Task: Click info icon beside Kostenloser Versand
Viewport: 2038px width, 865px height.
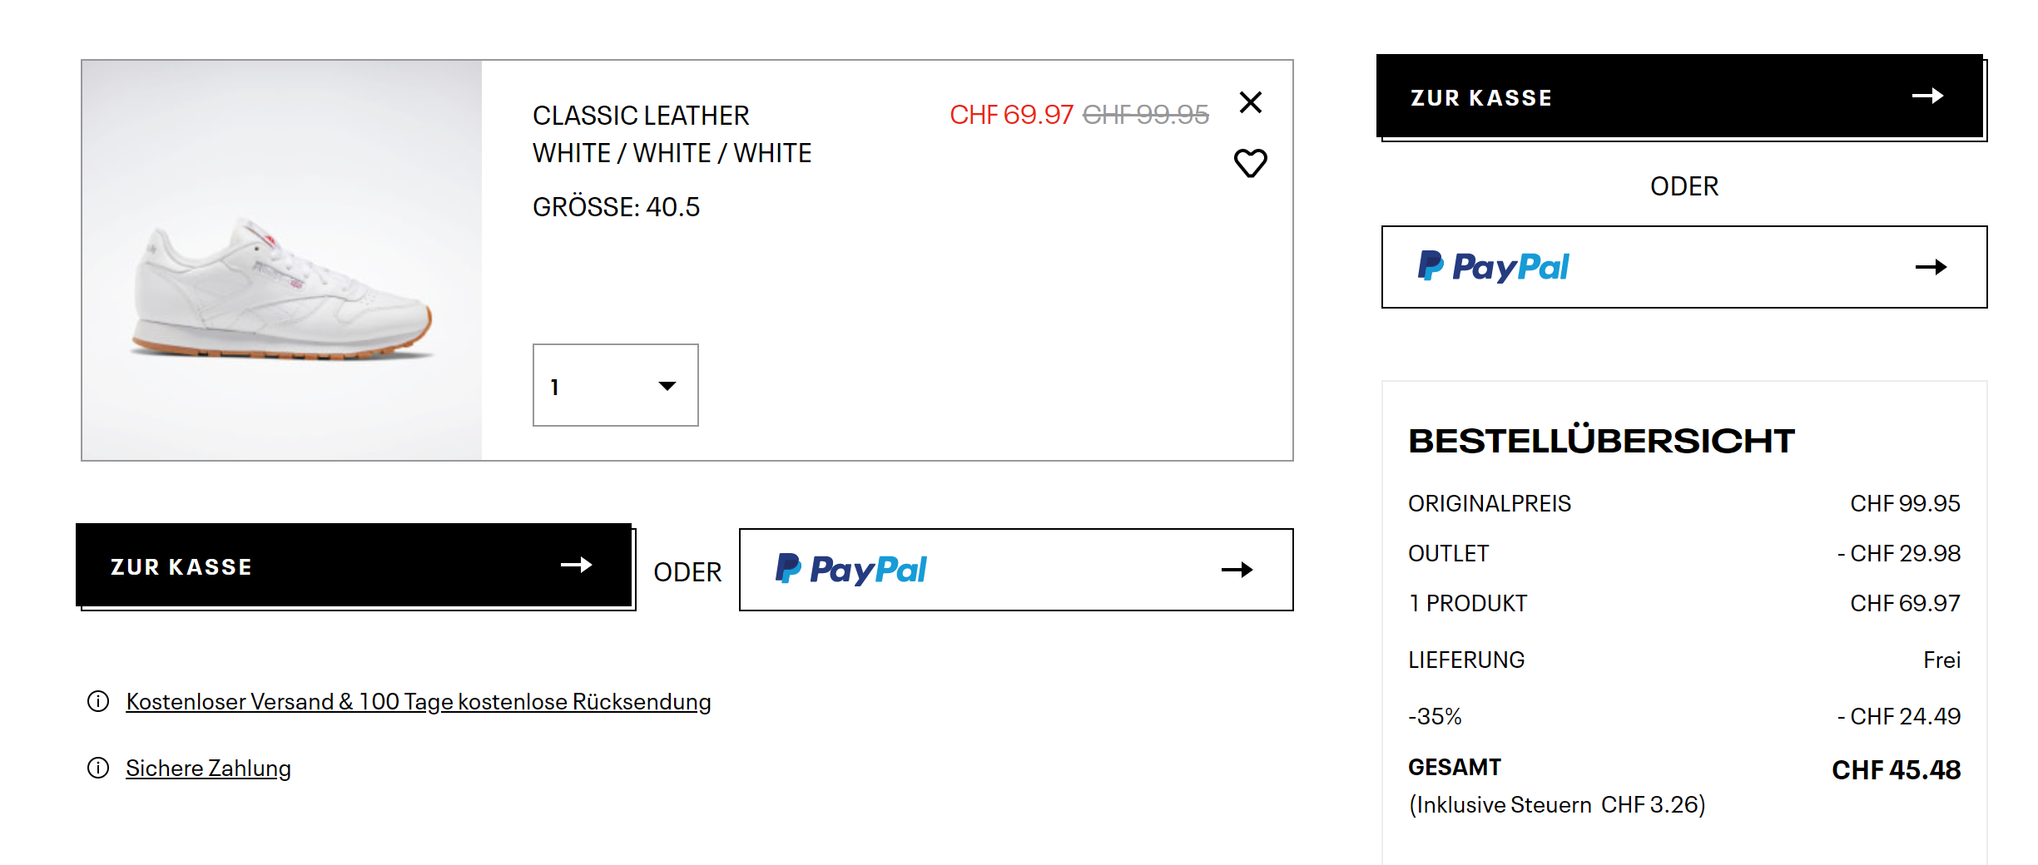Action: (x=98, y=702)
